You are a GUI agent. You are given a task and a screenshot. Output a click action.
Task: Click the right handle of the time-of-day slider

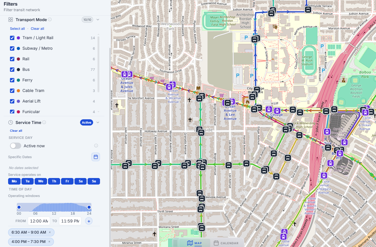pyautogui.click(x=89, y=207)
